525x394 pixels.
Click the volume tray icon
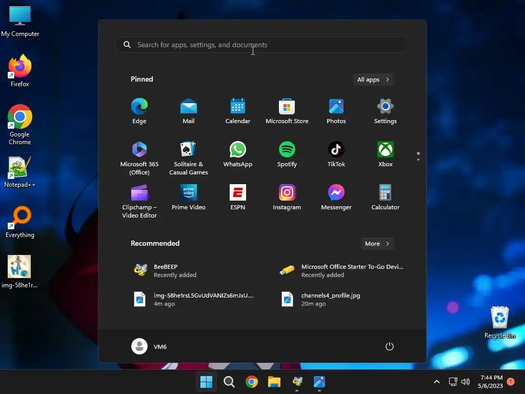(466, 382)
